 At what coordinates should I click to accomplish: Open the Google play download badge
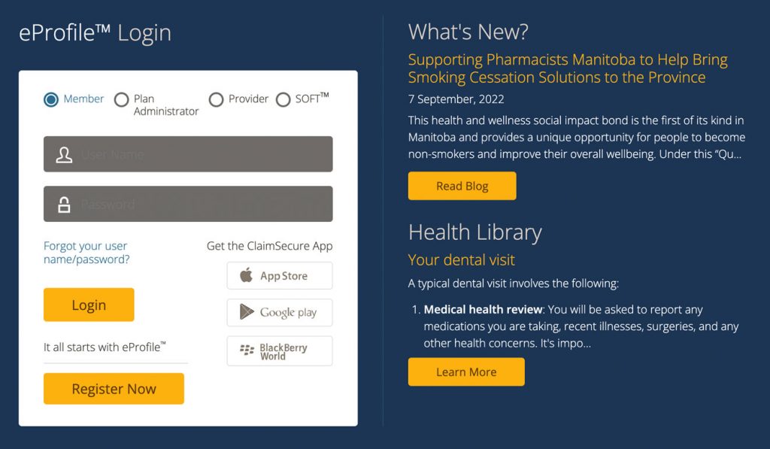tap(280, 312)
